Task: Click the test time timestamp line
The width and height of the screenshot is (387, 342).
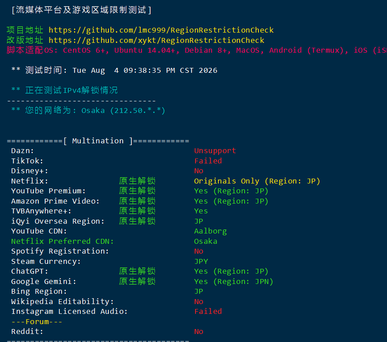Action: [114, 71]
